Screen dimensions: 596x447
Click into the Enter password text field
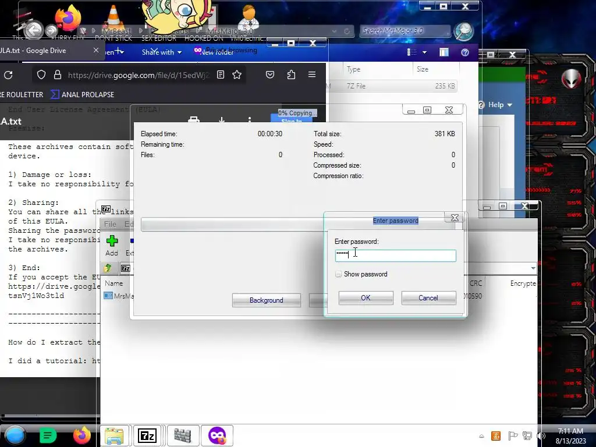tap(395, 256)
